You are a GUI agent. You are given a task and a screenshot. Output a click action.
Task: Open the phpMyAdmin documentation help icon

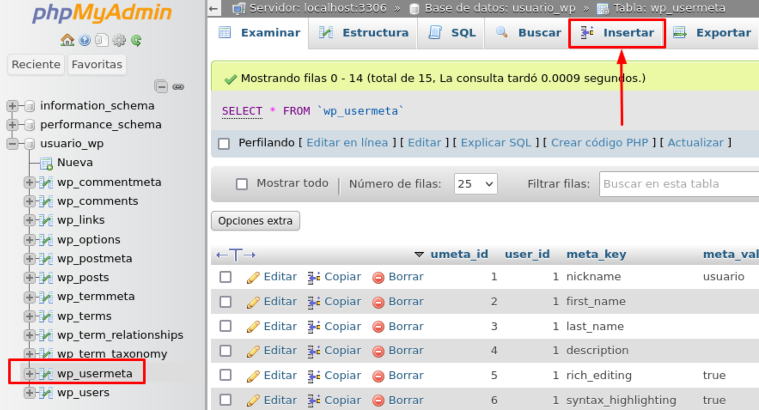(85, 40)
